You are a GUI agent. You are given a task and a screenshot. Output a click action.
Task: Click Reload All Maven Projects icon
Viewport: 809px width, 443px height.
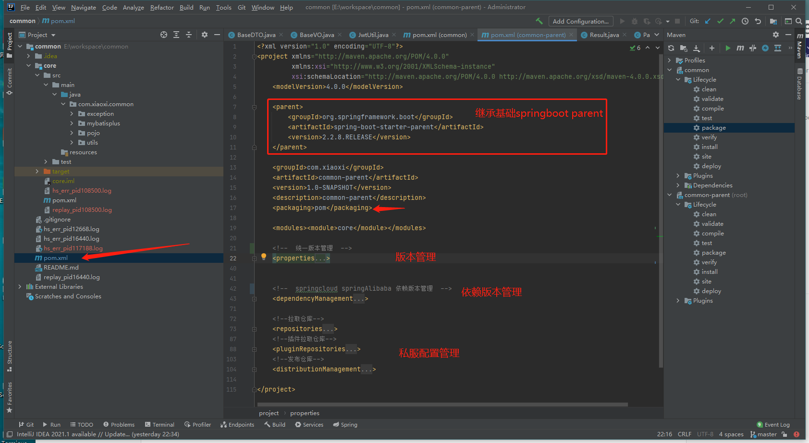coord(671,48)
